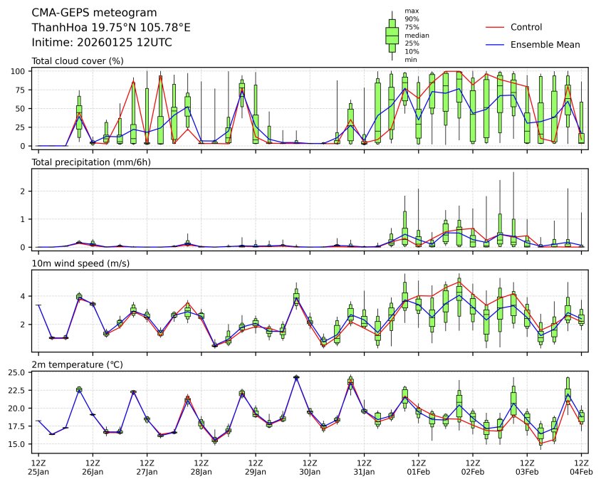Click the Initime: 20260125 12UTC text
This screenshot has height=484, width=601.
point(102,43)
